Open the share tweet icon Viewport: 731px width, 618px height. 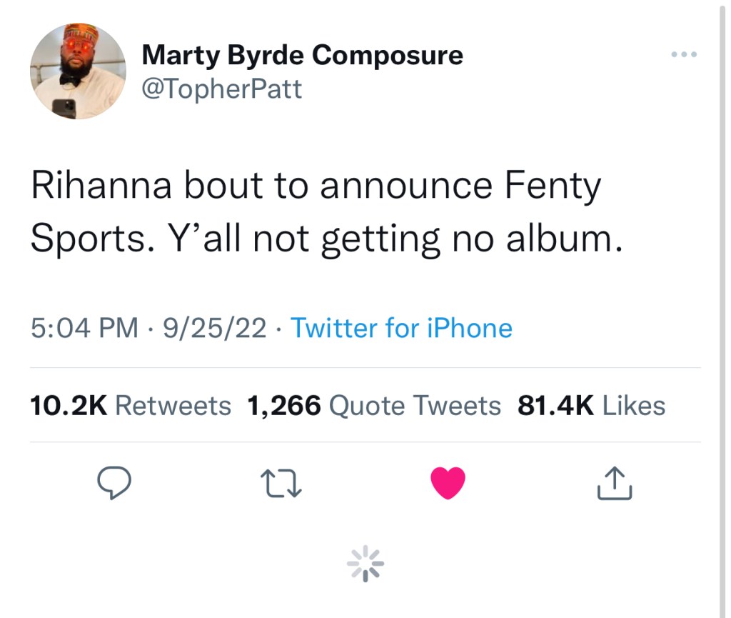pos(614,482)
